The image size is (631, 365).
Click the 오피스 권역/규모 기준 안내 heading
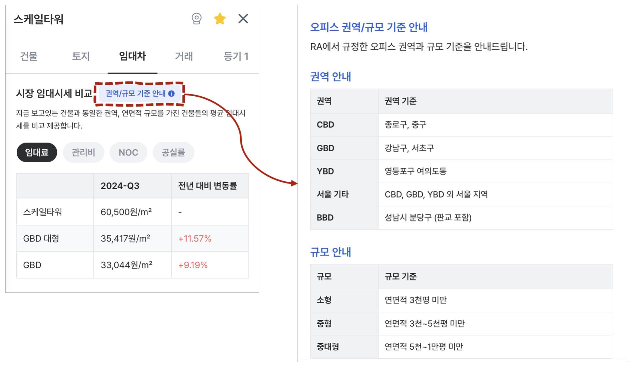point(369,27)
